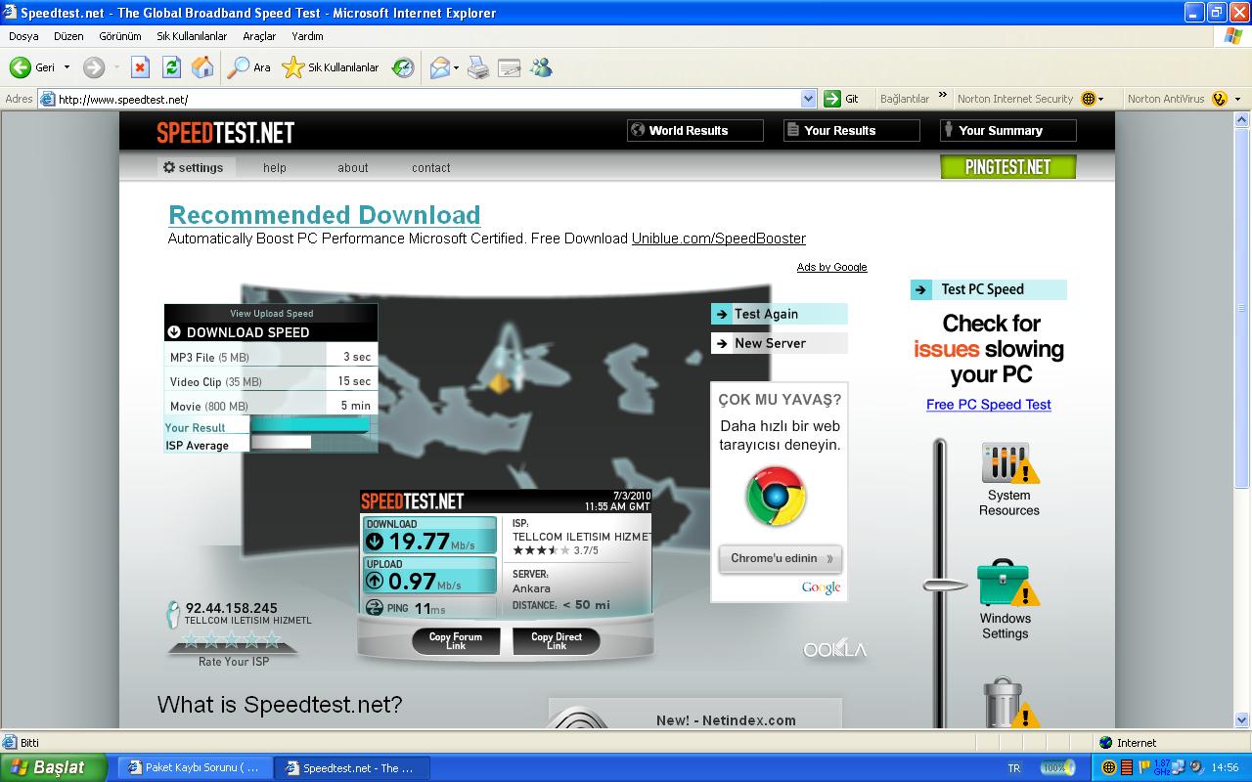Expand Norton AntiVirus dropdown
This screenshot has width=1252, height=782.
point(1237,99)
